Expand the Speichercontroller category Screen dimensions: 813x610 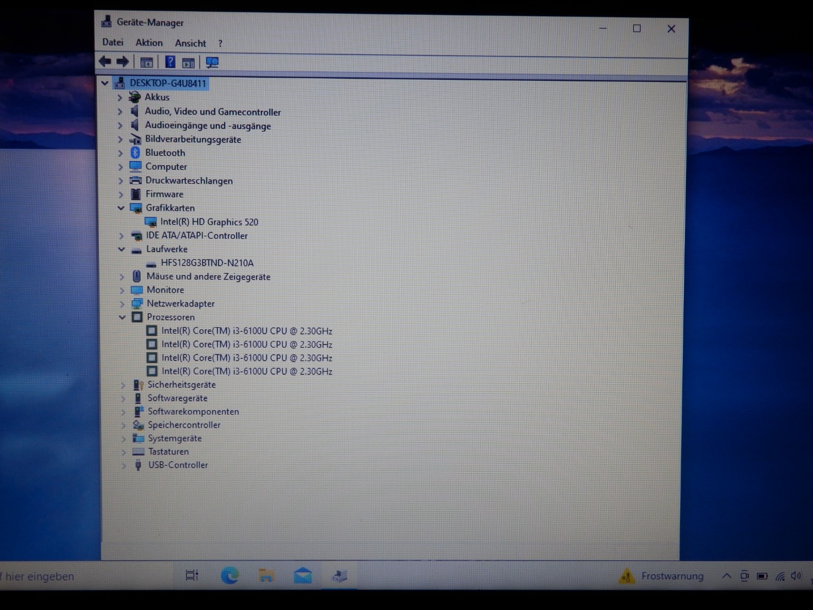coord(123,425)
